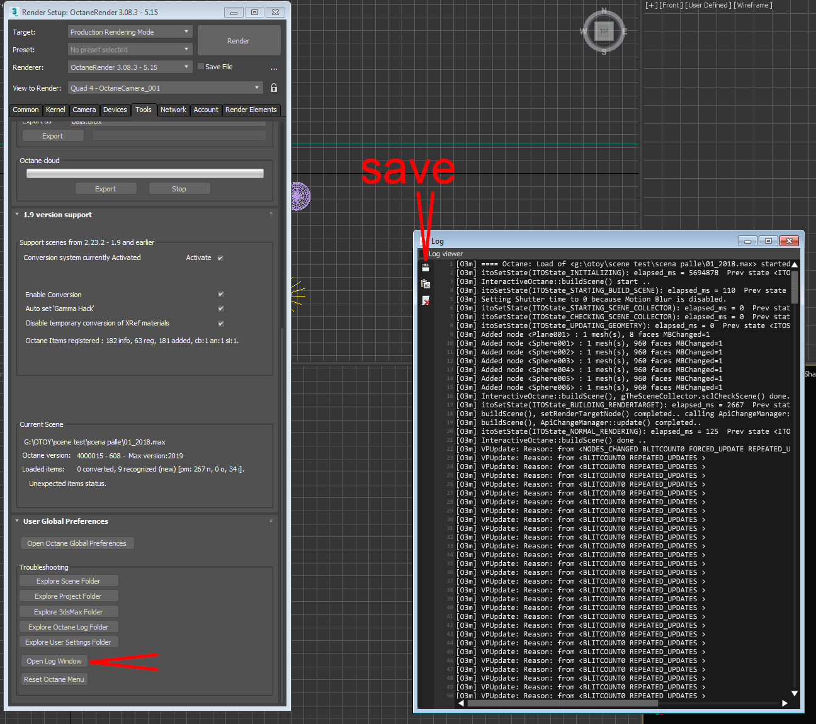Open the Target dropdown
The image size is (816, 724).
tap(130, 31)
